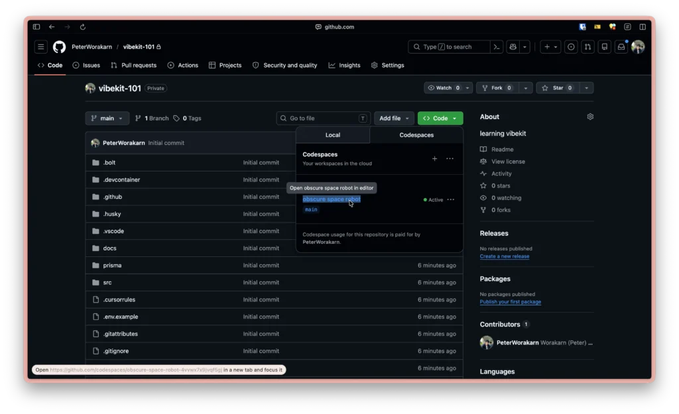Open the .devcontainer folder
Screen dimensions: 679x414
121,180
